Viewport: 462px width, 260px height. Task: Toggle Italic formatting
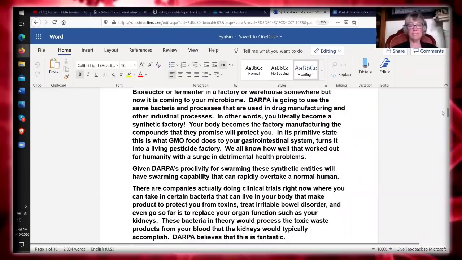(x=88, y=74)
